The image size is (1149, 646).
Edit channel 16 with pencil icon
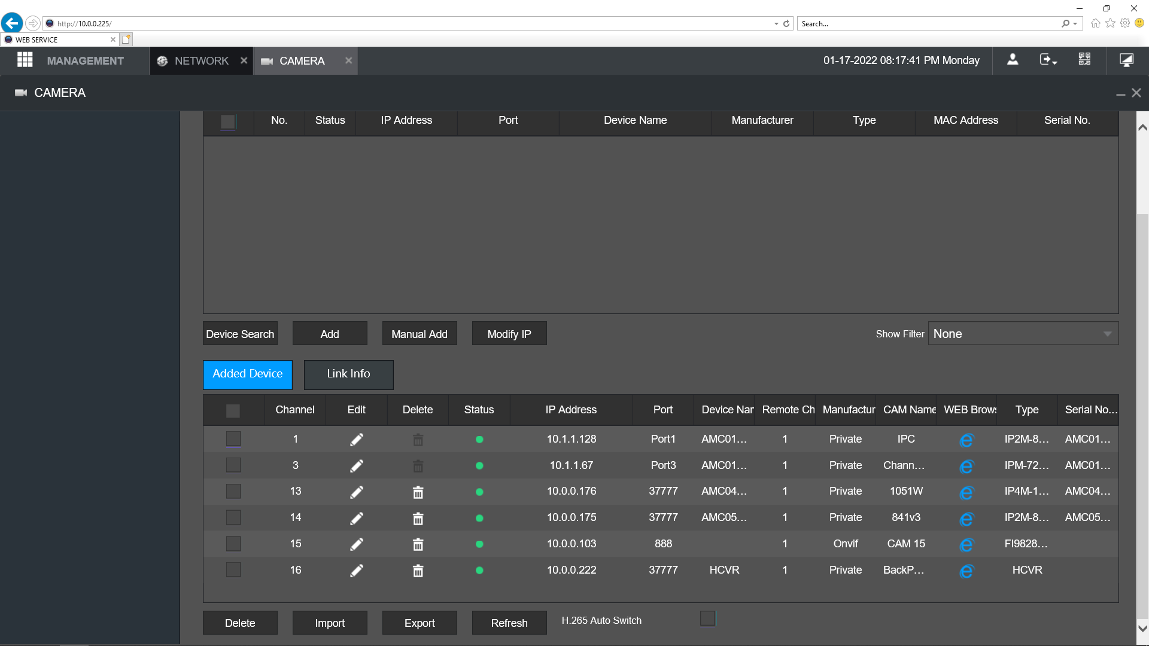click(x=357, y=571)
